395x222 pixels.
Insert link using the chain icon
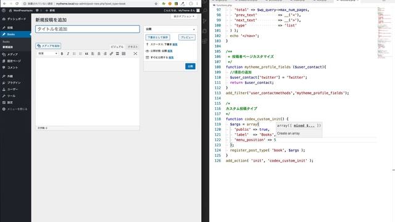pos(111,54)
